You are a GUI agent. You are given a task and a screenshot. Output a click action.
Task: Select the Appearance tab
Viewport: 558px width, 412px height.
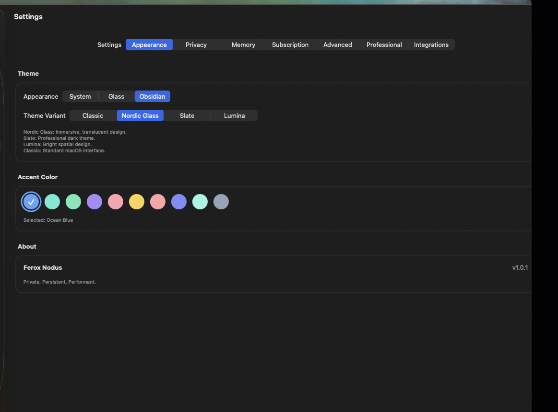coord(149,45)
